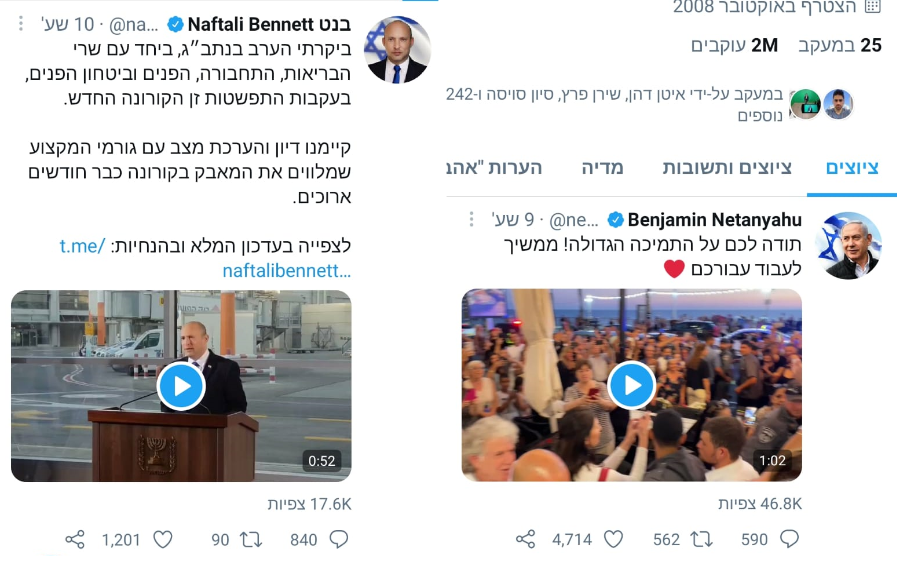Share the Benjamin Netanyahu tweet

pos(525,539)
